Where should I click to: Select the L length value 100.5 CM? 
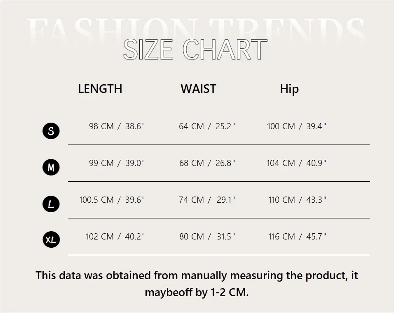pyautogui.click(x=96, y=200)
